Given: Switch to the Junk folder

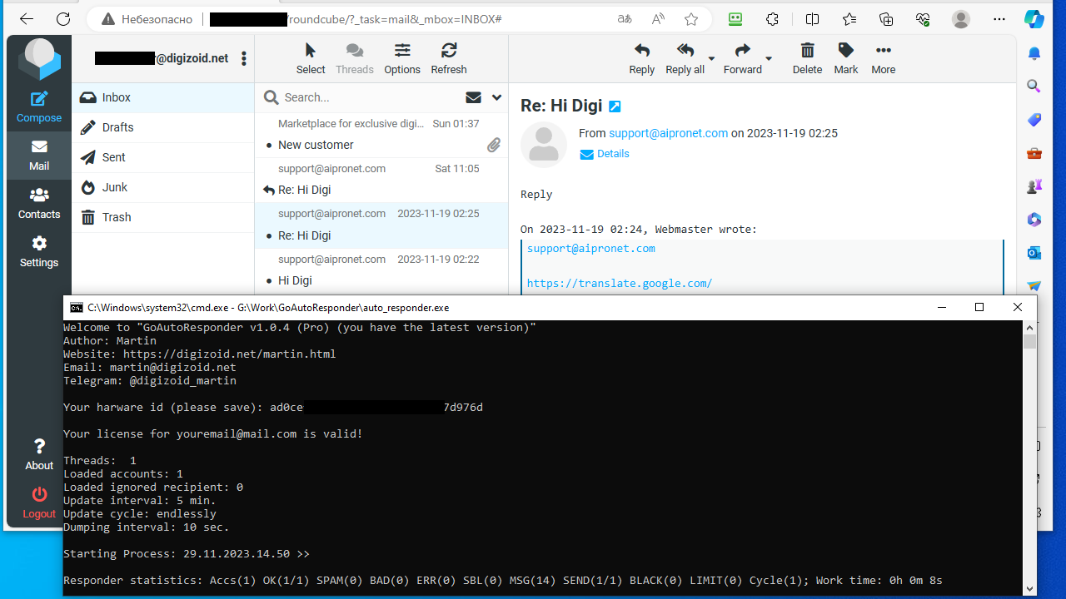Looking at the screenshot, I should pos(115,187).
